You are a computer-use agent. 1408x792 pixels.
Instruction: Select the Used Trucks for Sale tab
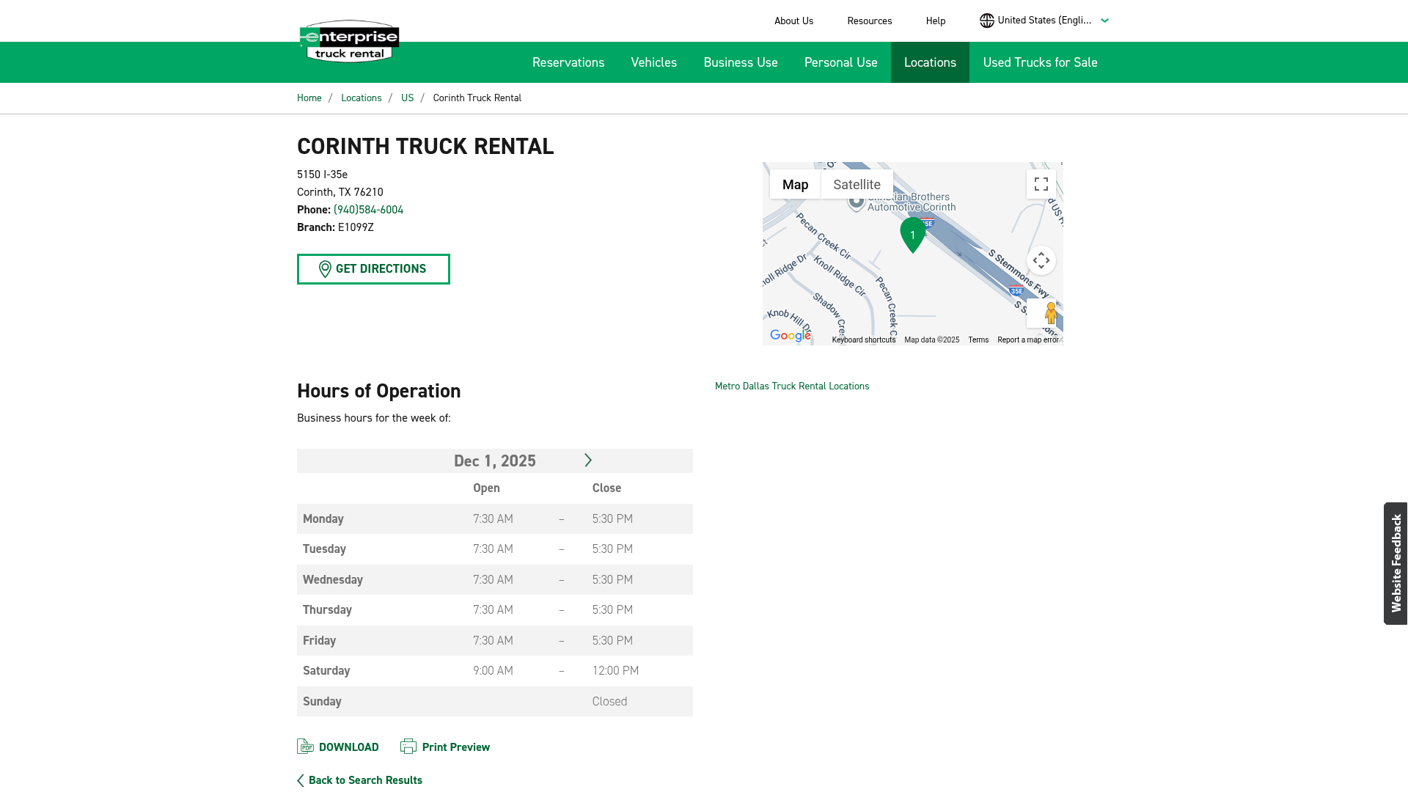pos(1040,62)
